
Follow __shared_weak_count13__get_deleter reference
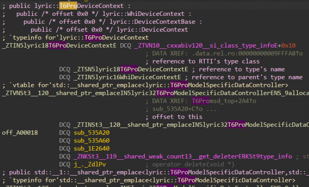point(183,157)
